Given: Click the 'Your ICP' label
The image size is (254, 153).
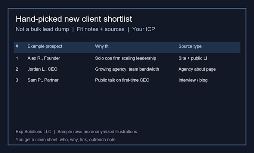Looking at the screenshot, I should [x=143, y=29].
